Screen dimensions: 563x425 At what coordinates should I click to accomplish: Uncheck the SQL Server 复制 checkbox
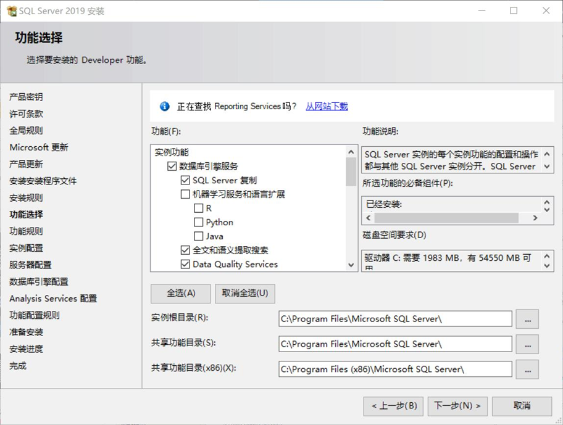pyautogui.click(x=185, y=180)
